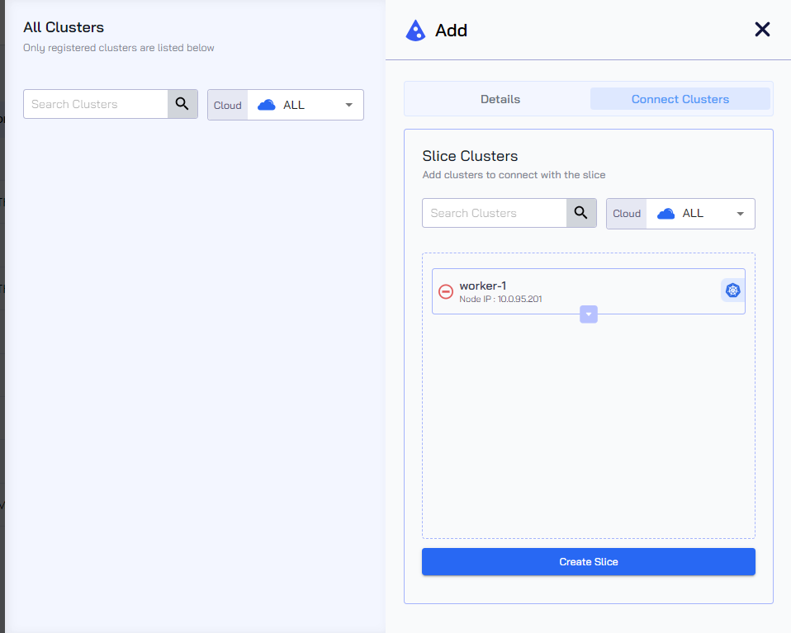Click the search icon under Slice Clusters
The image size is (791, 633).
pyautogui.click(x=581, y=213)
